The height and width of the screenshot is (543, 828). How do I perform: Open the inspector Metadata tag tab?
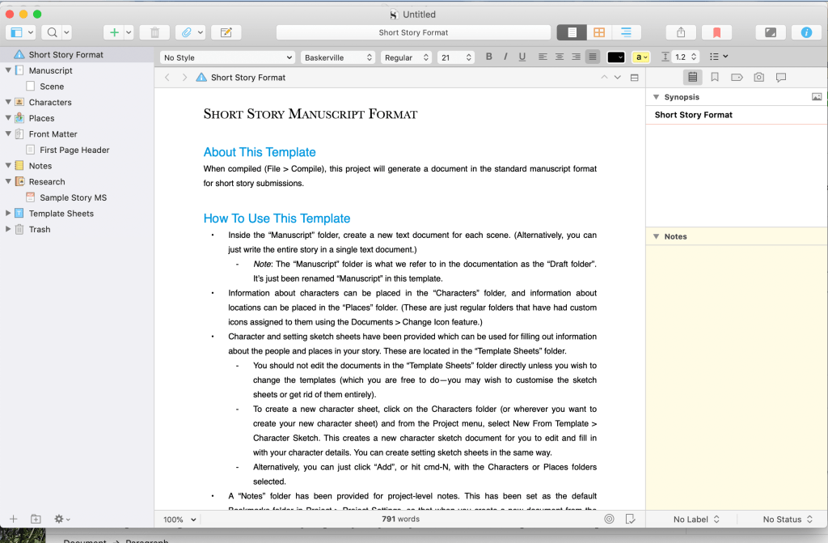click(737, 77)
